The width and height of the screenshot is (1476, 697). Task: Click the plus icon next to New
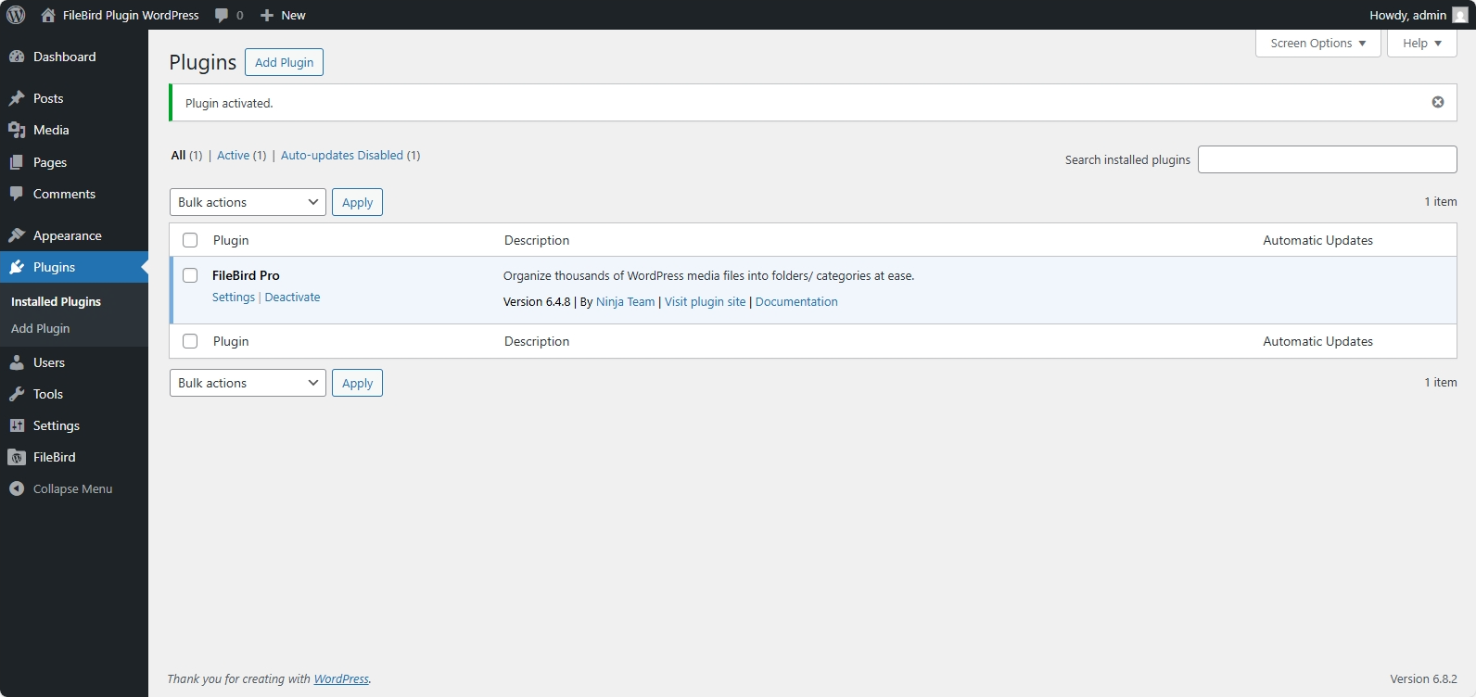click(267, 15)
